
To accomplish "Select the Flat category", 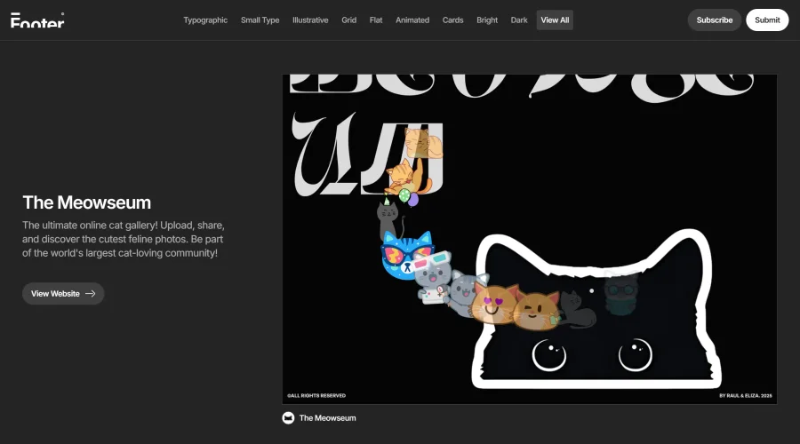I will point(375,20).
